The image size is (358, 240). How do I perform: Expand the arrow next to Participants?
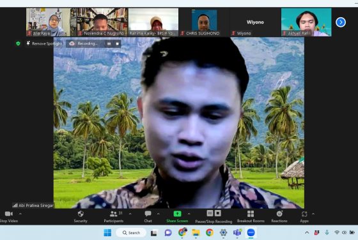[130, 214]
